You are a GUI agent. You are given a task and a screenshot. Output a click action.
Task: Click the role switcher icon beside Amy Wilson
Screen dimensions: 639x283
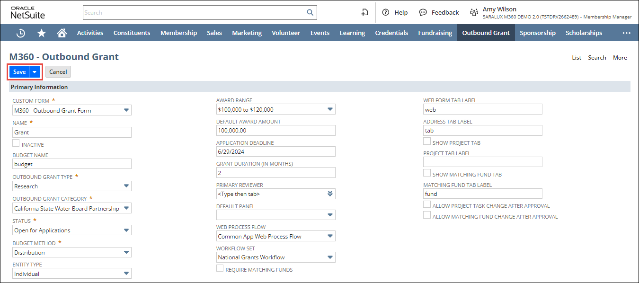(x=474, y=13)
